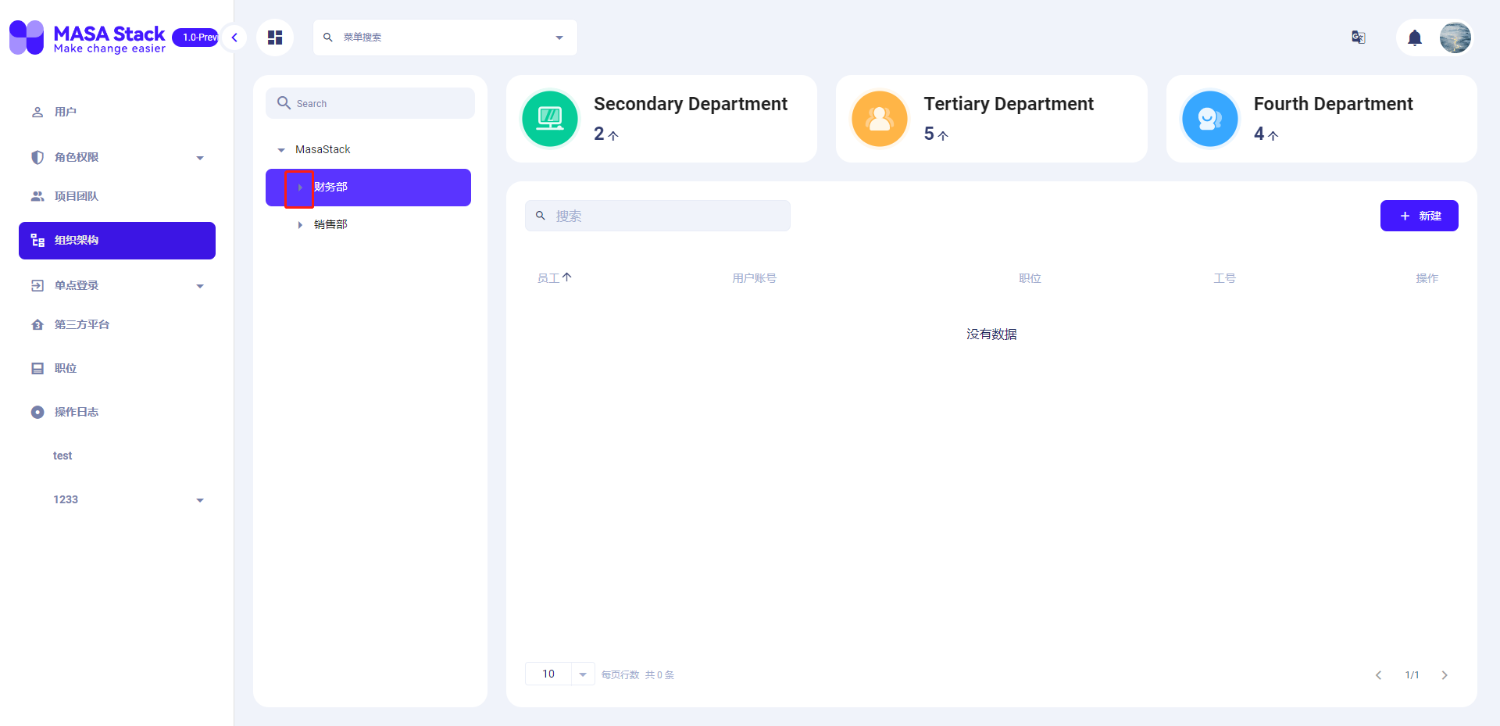The height and width of the screenshot is (726, 1500).
Task: Expand the 财务部 tree node
Action: click(x=300, y=188)
